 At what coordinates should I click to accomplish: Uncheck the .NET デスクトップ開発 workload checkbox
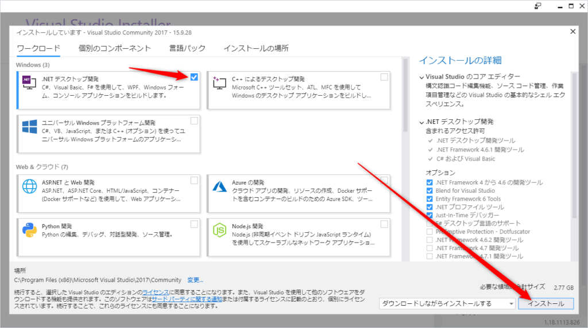pyautogui.click(x=194, y=77)
